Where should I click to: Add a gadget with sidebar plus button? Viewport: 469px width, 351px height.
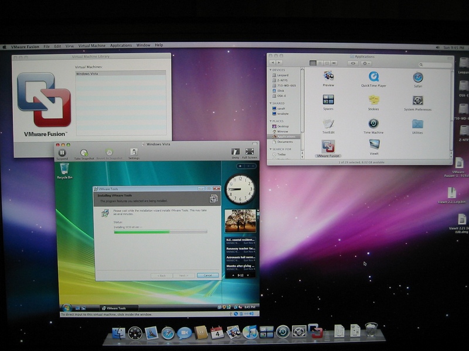pyautogui.click(x=240, y=166)
